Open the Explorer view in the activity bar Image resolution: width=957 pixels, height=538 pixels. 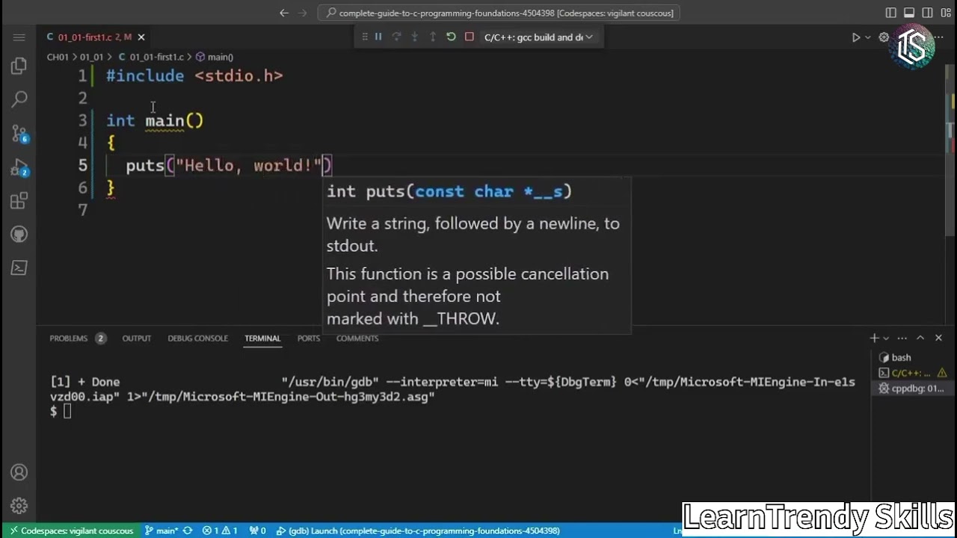coord(19,67)
